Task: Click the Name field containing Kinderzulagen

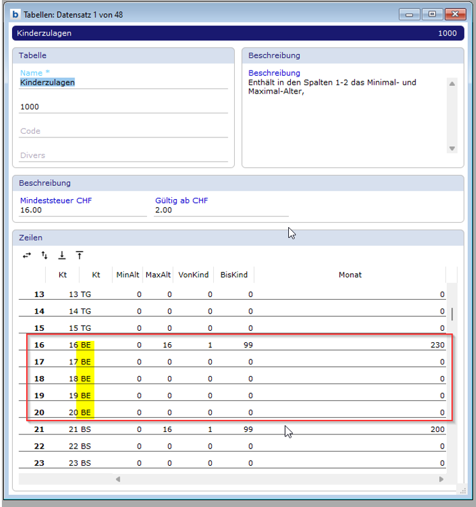Action: pos(123,83)
